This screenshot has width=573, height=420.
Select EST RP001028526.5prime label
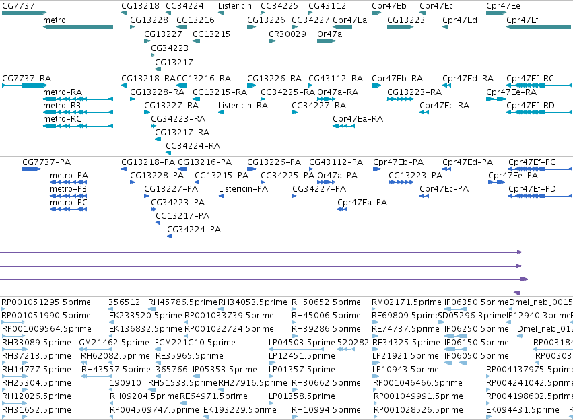pyautogui.click(x=418, y=410)
